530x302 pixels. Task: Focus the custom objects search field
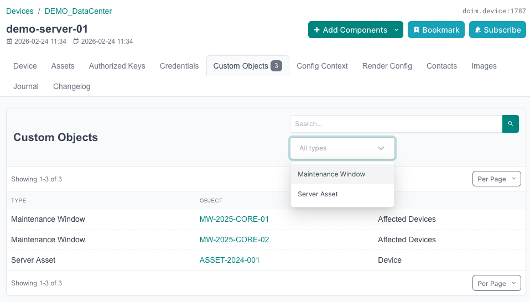[x=396, y=124]
